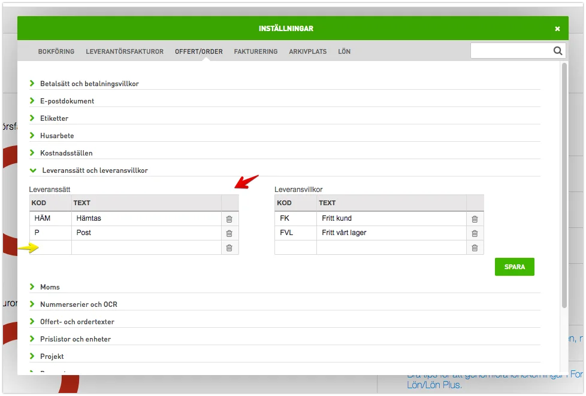
Task: Click TEXT header in Leveransvillkor table
Action: point(392,203)
